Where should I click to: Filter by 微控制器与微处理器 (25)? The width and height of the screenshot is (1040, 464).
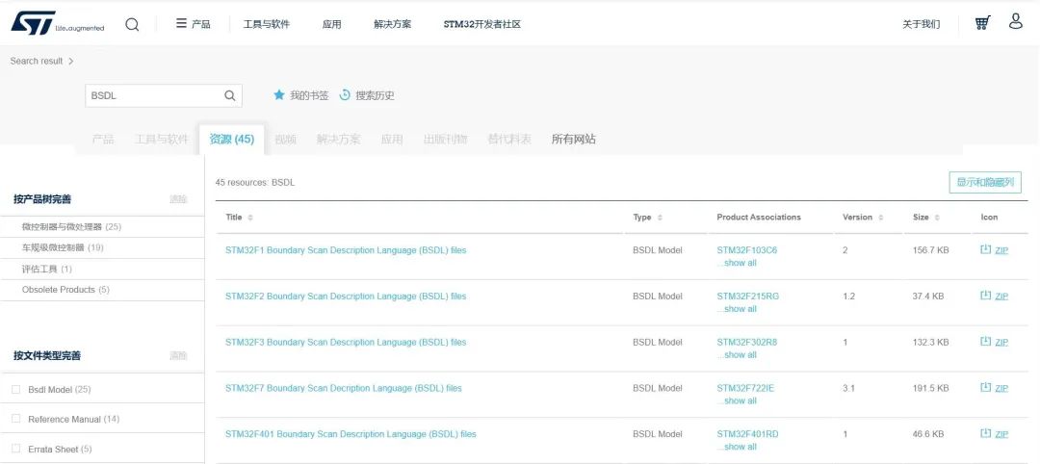click(71, 226)
